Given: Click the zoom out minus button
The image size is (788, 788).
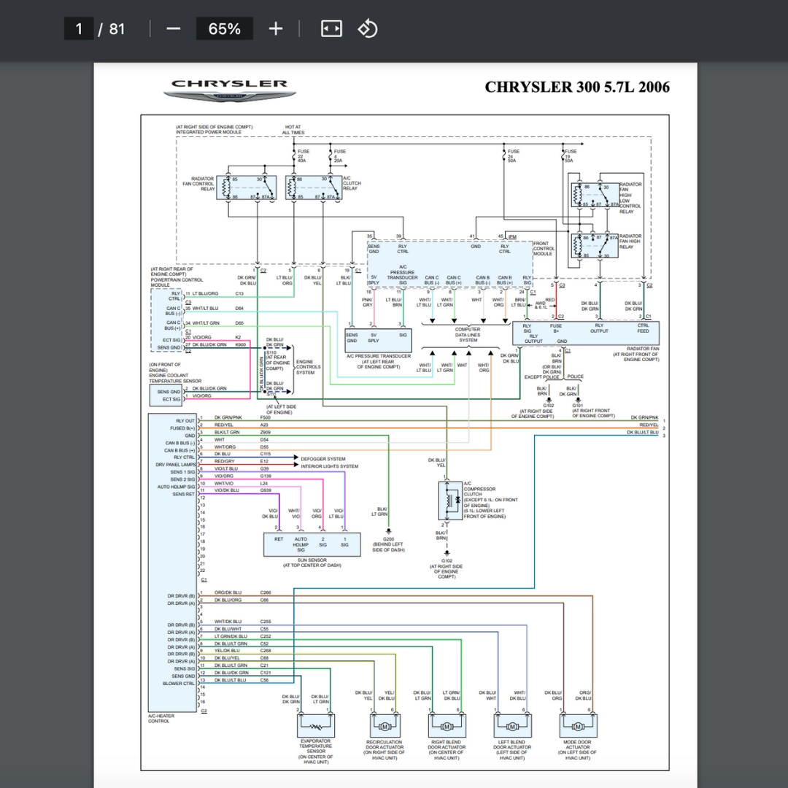Looking at the screenshot, I should point(173,28).
